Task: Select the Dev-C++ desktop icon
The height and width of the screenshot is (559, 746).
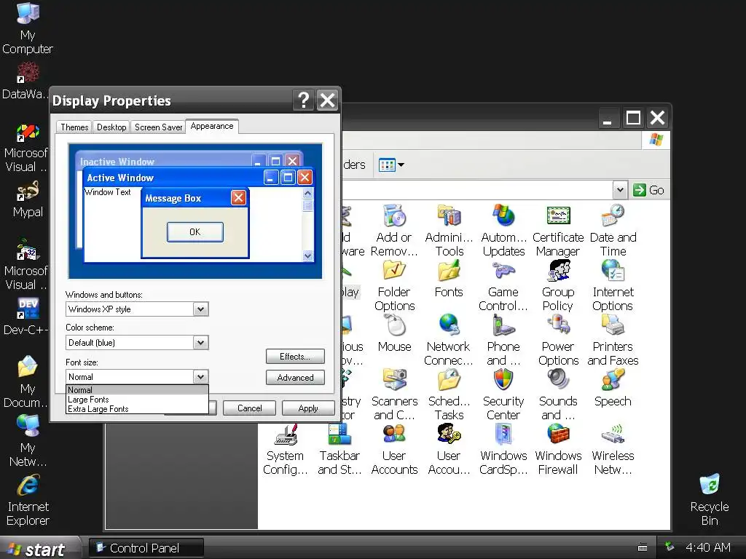Action: pyautogui.click(x=26, y=317)
